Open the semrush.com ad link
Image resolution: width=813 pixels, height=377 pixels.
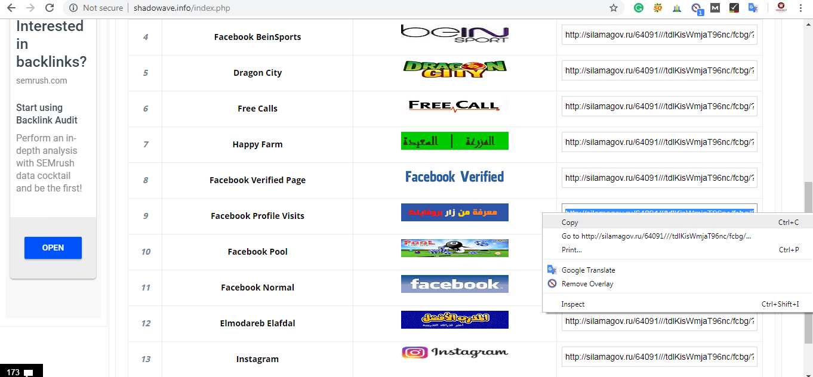(x=42, y=81)
